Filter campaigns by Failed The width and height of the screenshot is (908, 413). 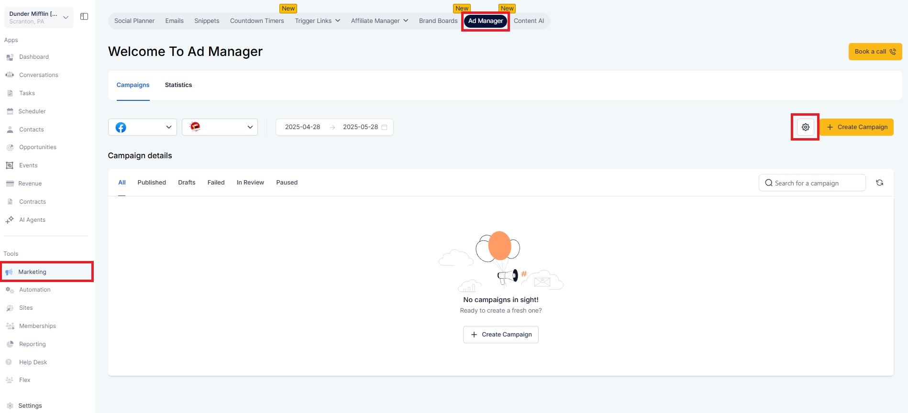[216, 183]
